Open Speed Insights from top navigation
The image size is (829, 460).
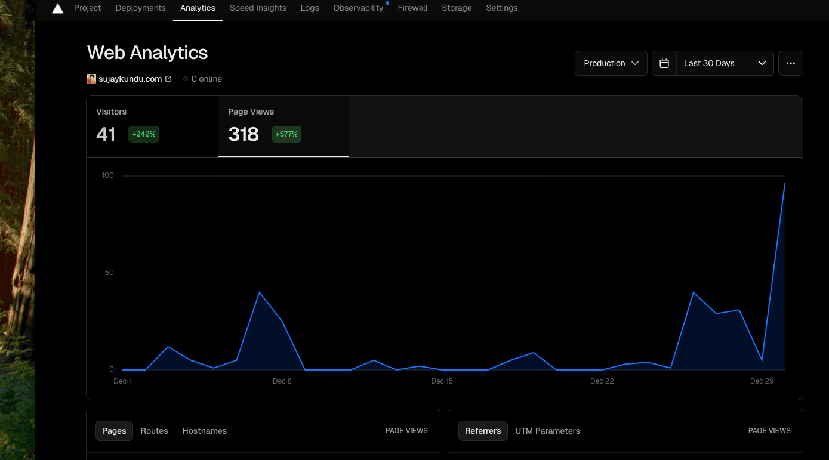point(257,8)
